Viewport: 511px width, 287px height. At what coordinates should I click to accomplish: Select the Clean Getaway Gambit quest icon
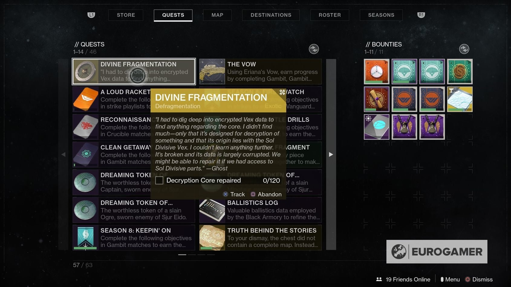(86, 155)
